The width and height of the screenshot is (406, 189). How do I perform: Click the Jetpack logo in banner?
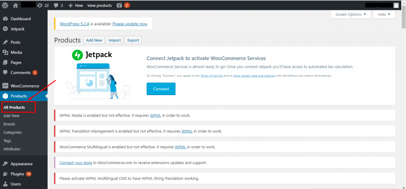(x=92, y=55)
